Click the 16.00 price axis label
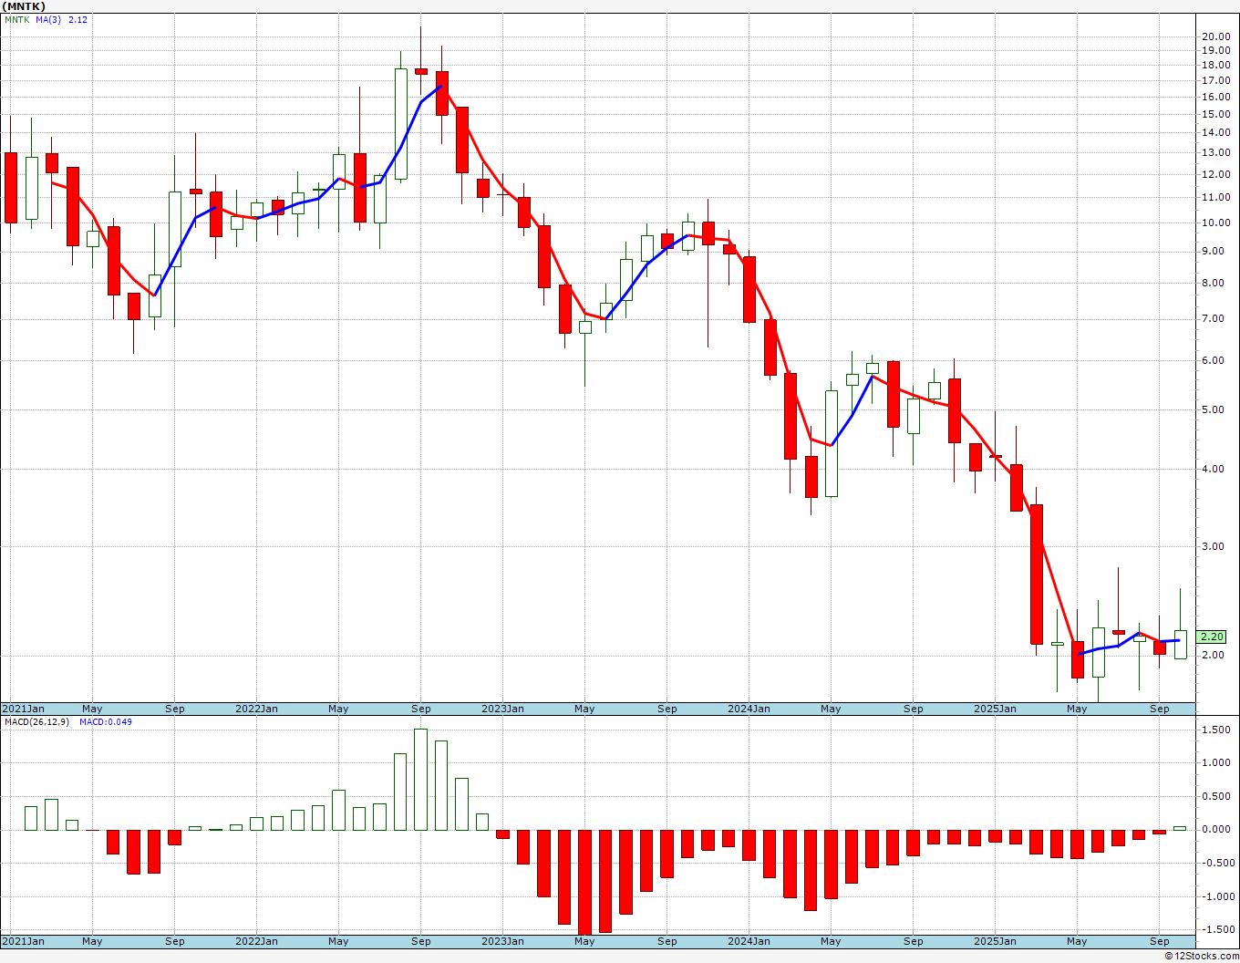 click(1215, 97)
